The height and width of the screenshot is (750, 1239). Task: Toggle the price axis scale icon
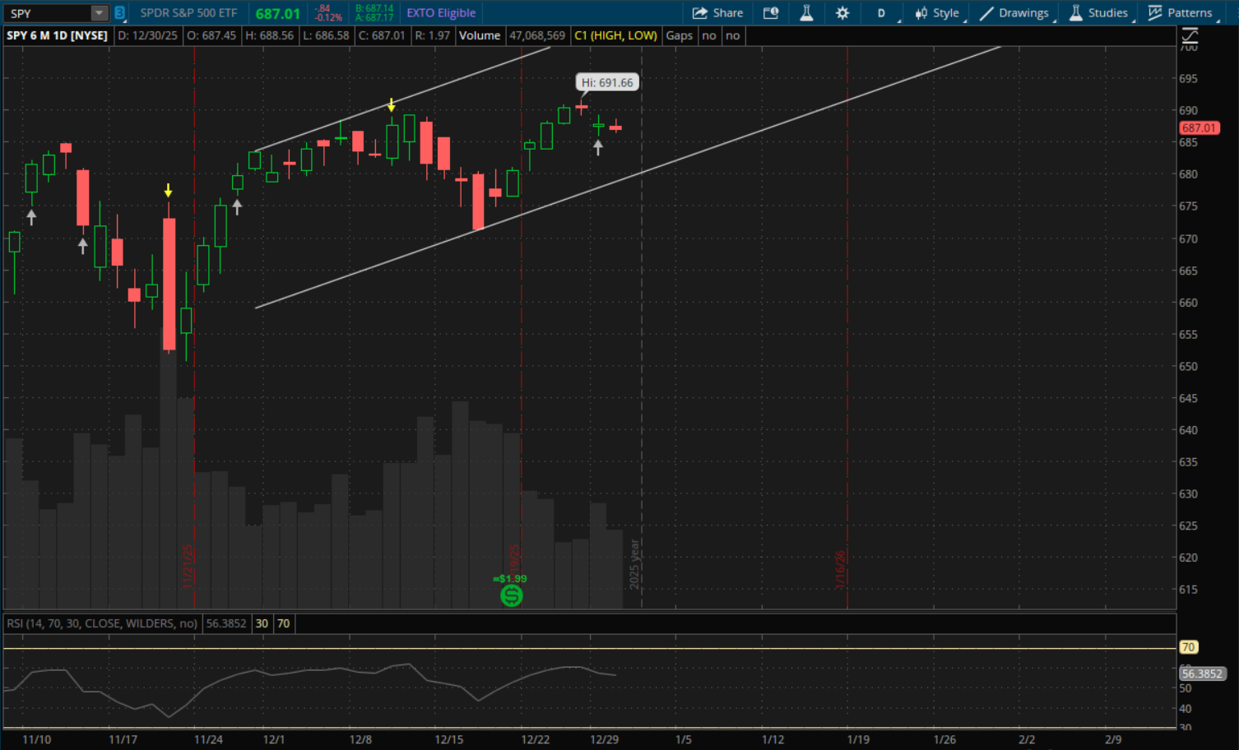point(1190,35)
